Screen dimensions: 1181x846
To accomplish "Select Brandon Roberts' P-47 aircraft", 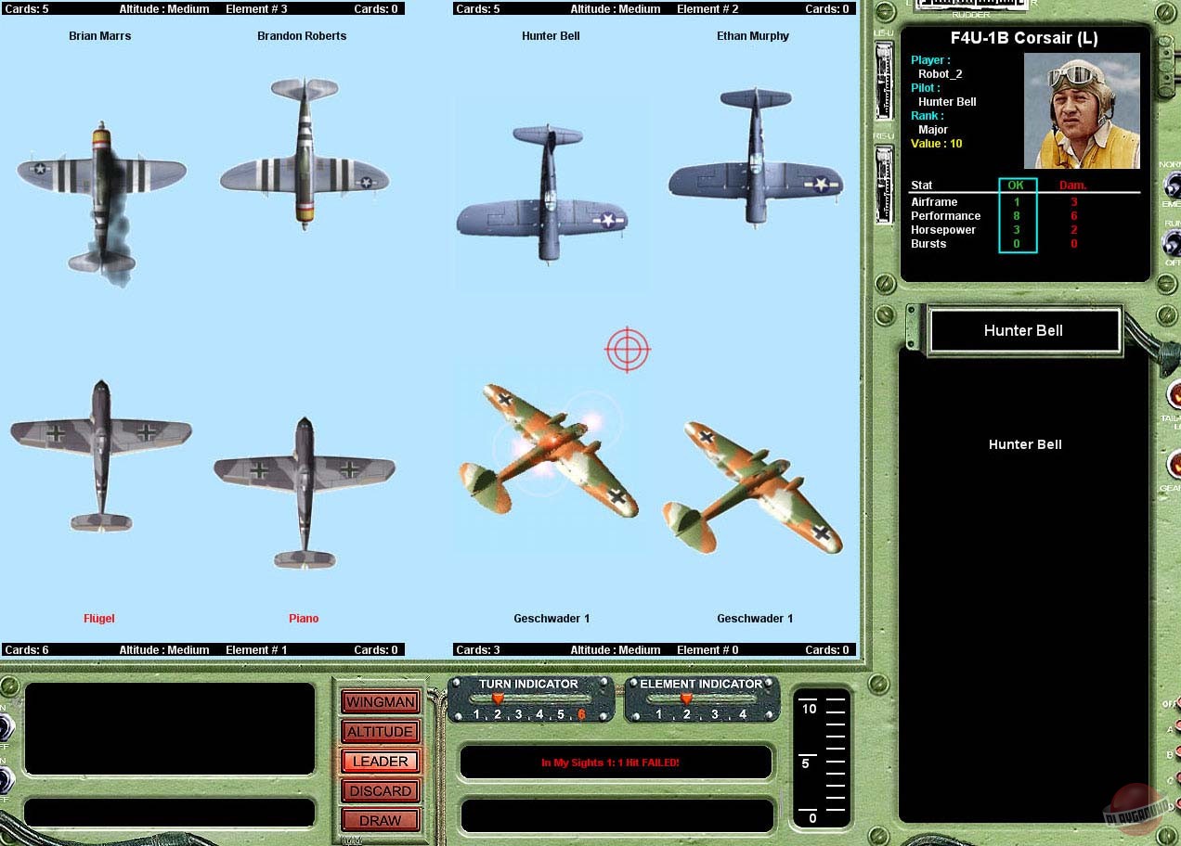I will point(304,154).
